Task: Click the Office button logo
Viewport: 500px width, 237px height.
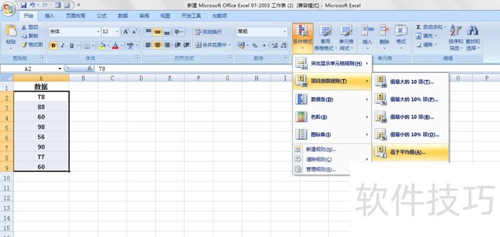Action: click(9, 8)
